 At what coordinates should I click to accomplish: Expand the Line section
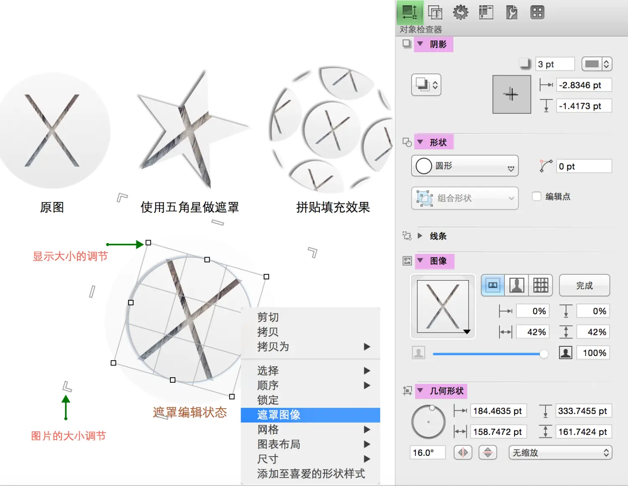[x=420, y=236]
